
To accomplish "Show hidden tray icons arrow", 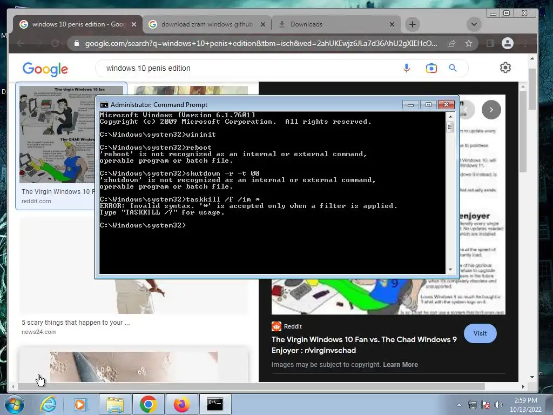I will 459,405.
